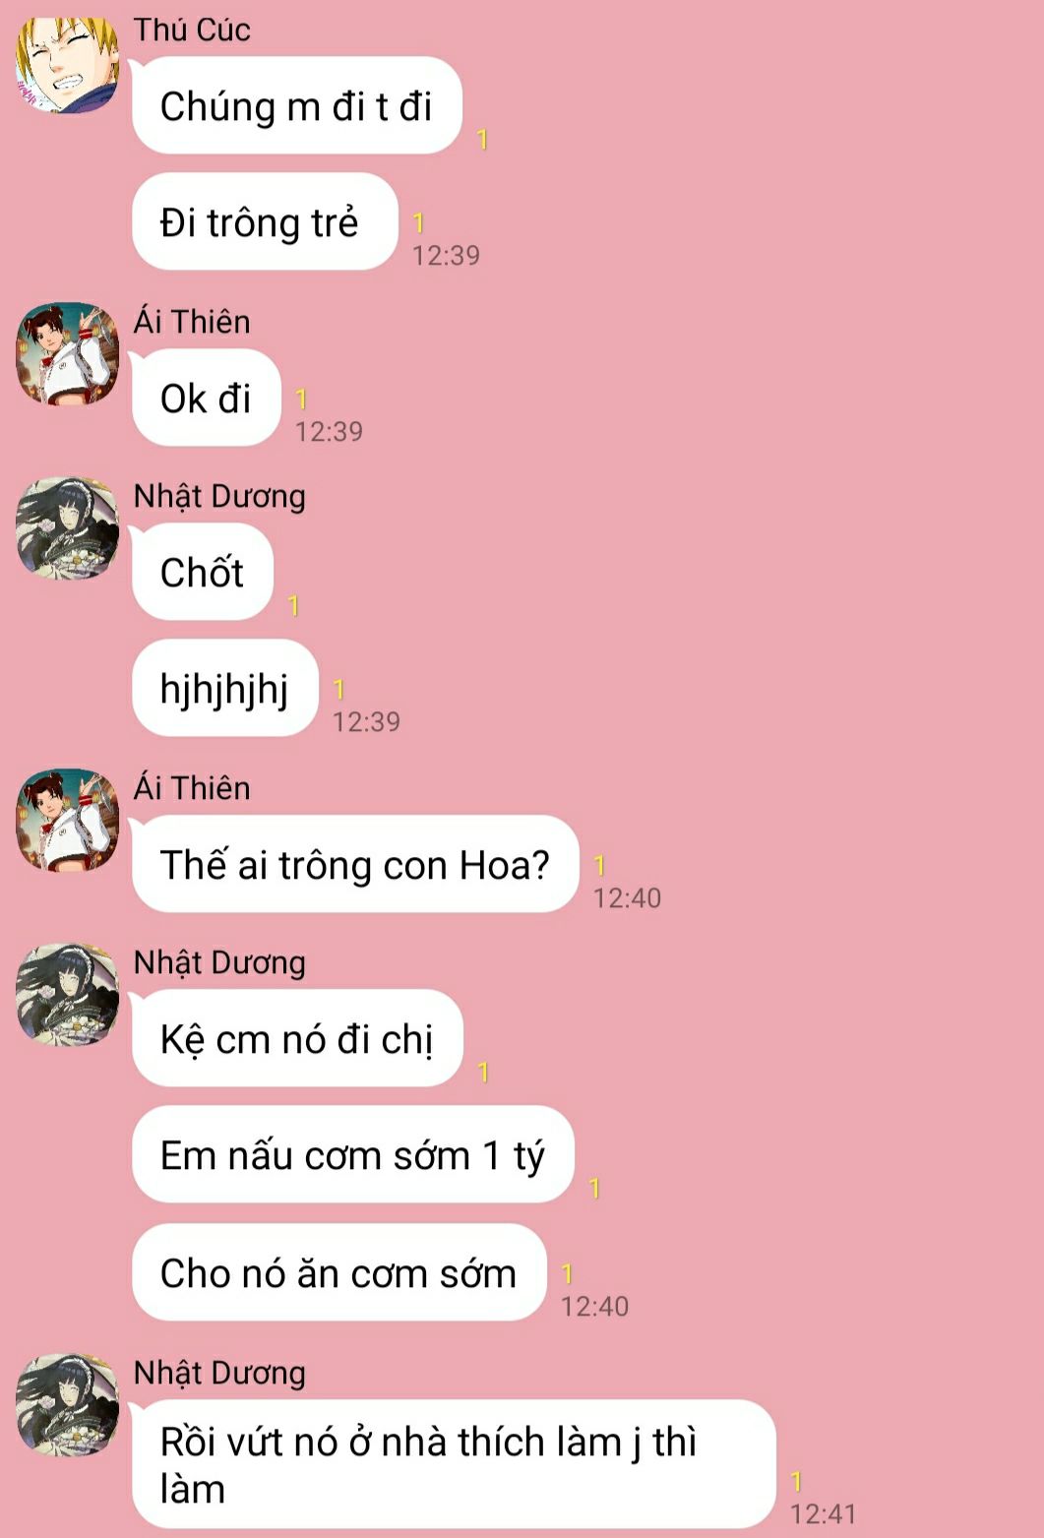Tap Nhật Dương's avatar beside "Rồi vứt nó ở nhà"

[68, 1404]
